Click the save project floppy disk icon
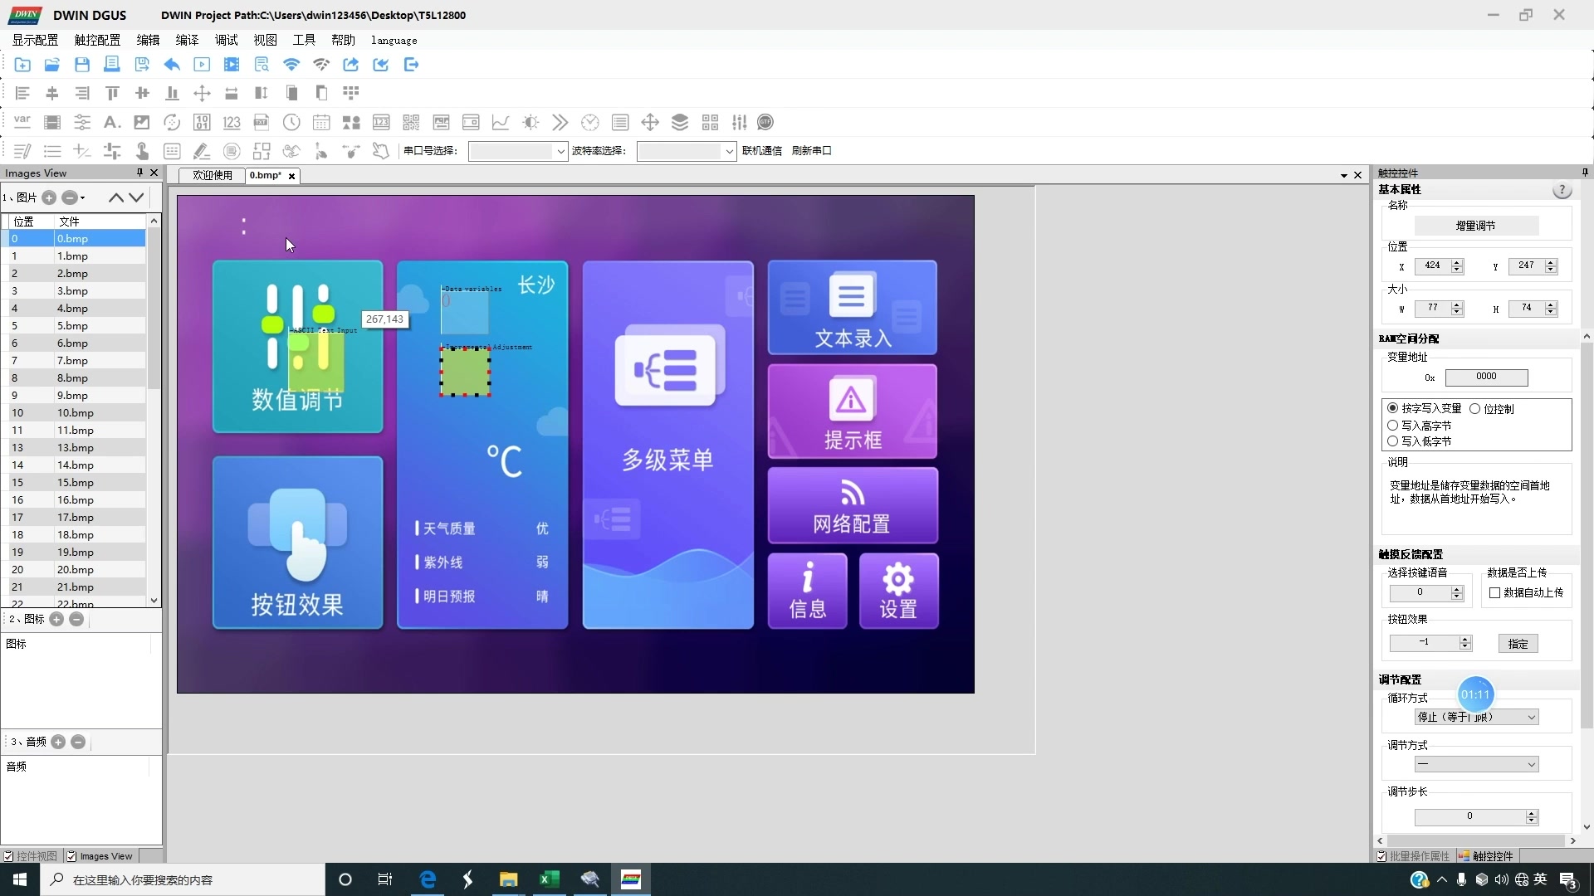 [81, 65]
